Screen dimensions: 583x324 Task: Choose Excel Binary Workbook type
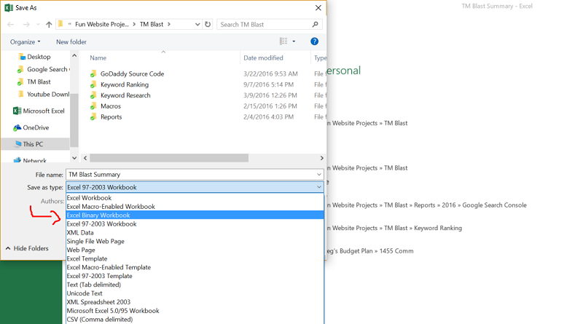(x=195, y=215)
